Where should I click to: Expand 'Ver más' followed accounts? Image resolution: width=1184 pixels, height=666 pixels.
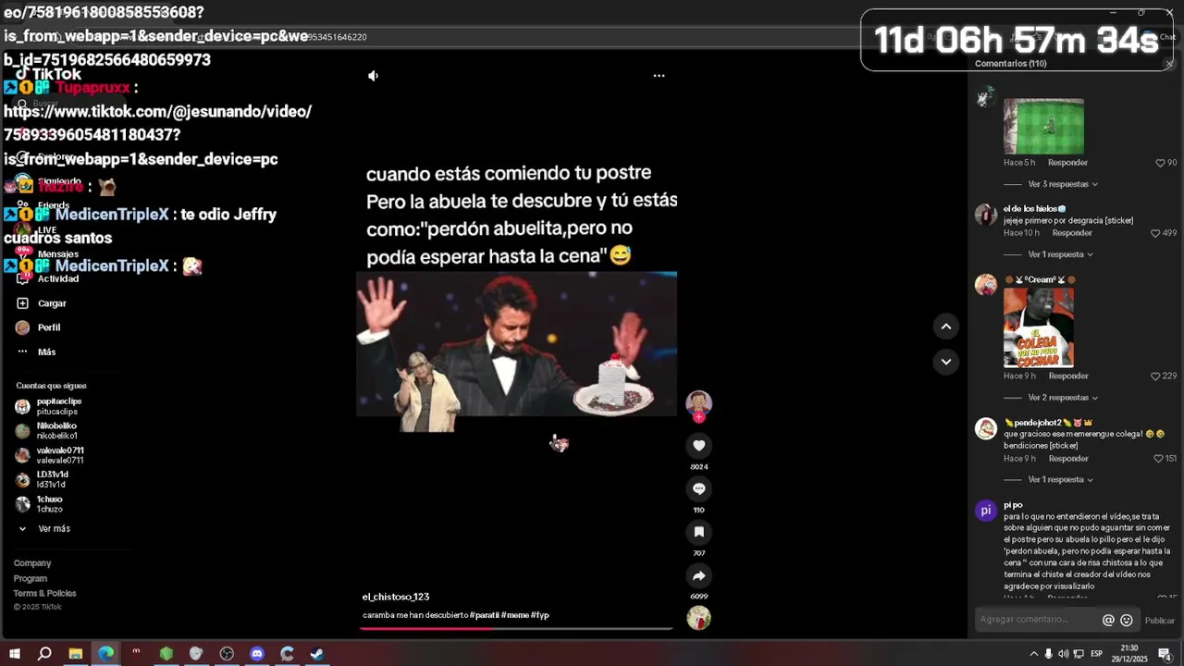54,529
